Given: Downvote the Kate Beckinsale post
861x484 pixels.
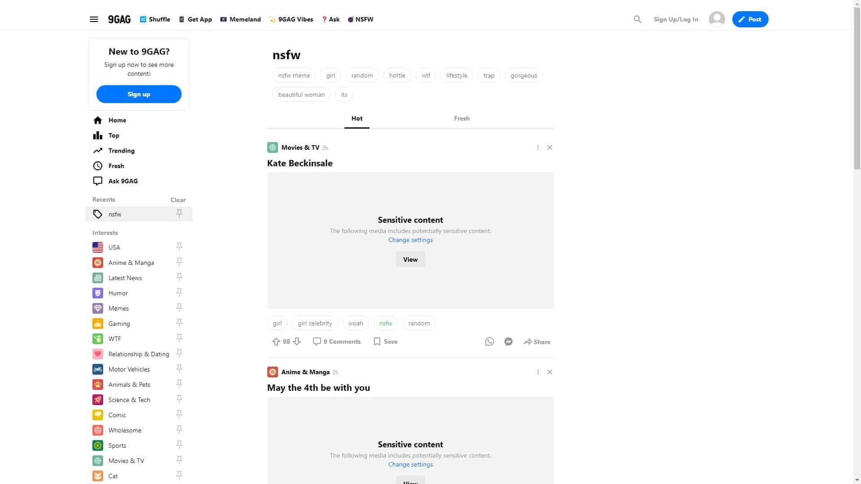Looking at the screenshot, I should [x=297, y=342].
